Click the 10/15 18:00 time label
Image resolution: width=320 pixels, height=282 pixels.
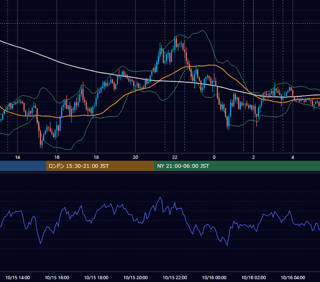click(96, 277)
